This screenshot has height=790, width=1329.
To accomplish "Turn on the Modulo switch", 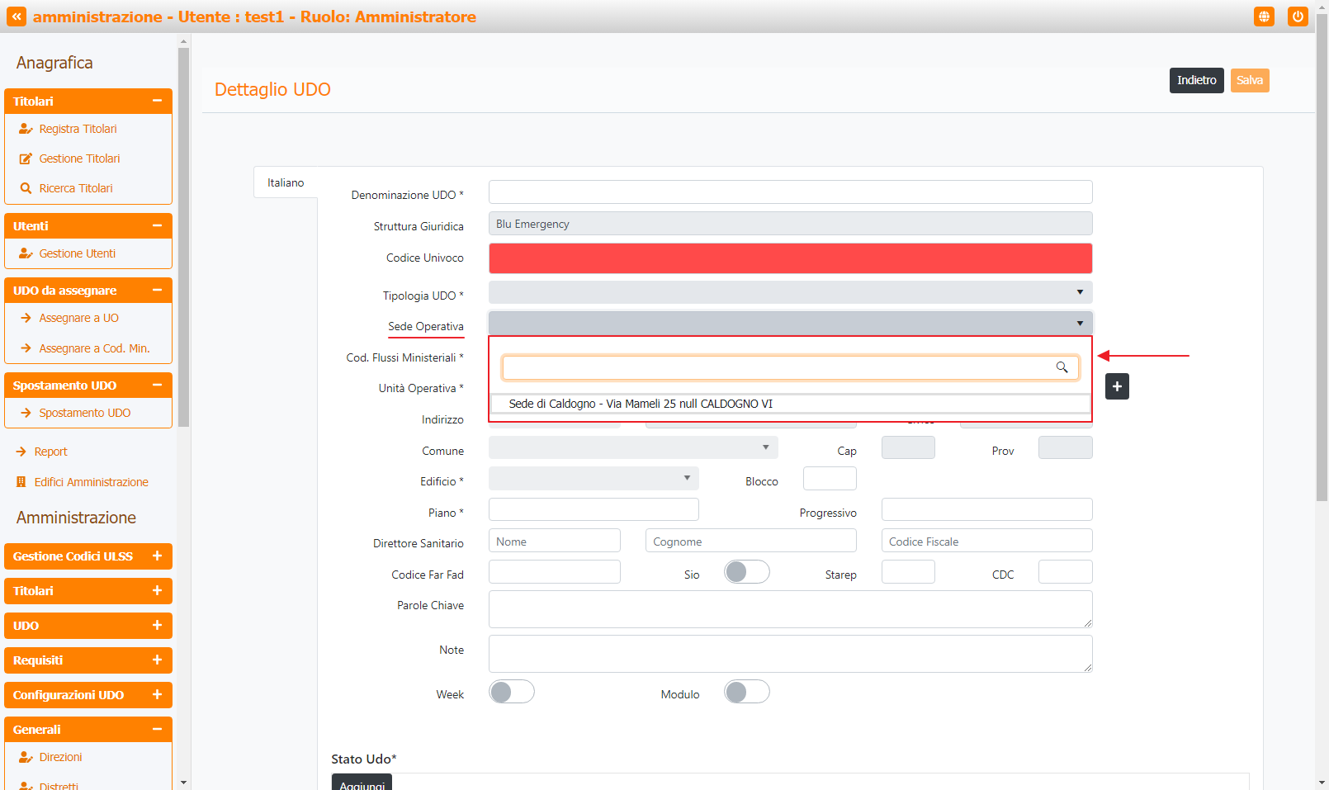I will pos(746,692).
